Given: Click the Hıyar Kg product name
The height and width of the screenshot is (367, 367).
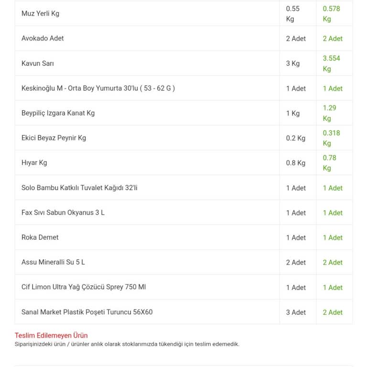Looking at the screenshot, I should [34, 162].
